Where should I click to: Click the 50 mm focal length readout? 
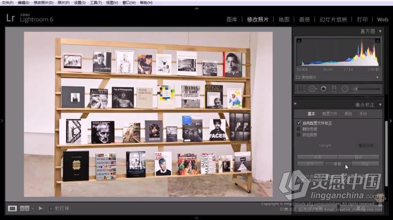pos(328,70)
